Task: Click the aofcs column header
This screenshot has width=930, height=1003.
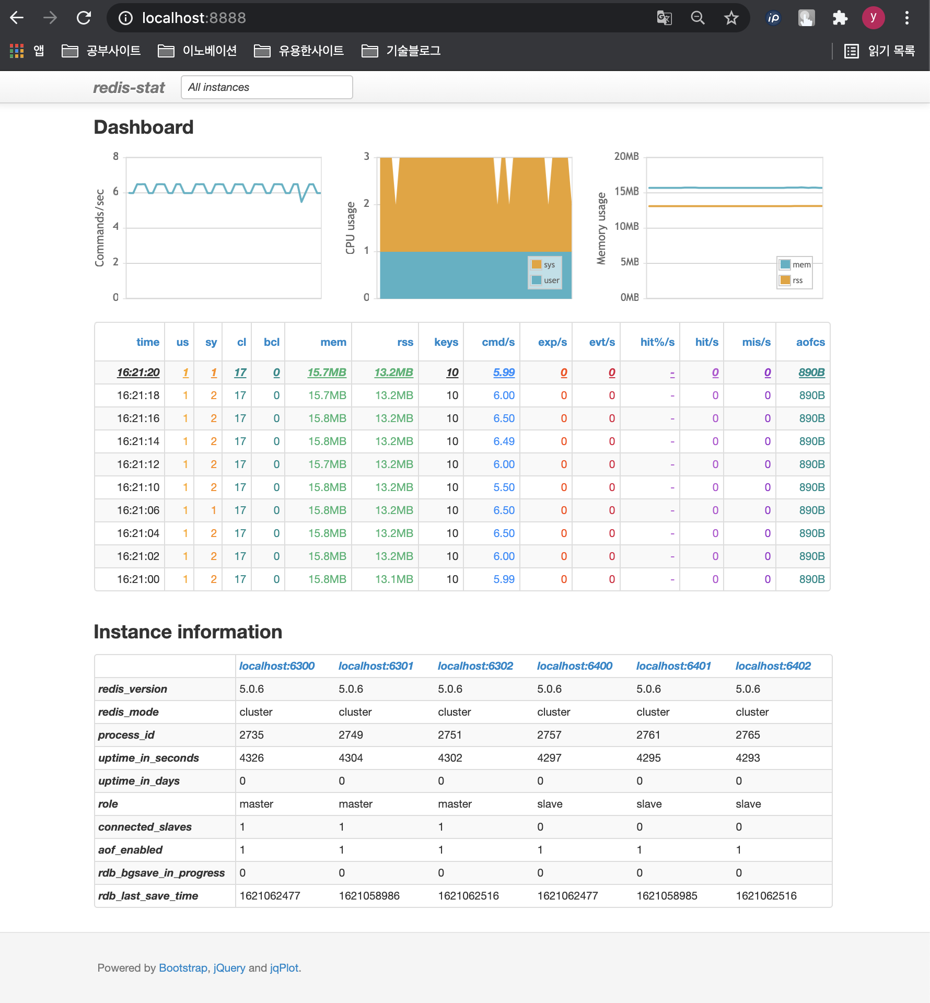Action: pos(810,342)
